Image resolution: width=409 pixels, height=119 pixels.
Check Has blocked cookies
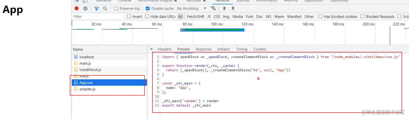[320, 16]
